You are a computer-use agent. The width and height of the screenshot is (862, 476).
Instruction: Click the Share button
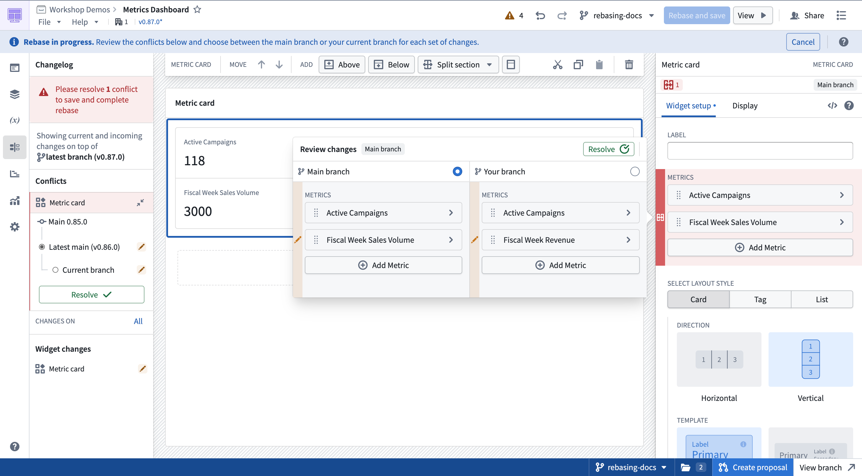click(807, 15)
